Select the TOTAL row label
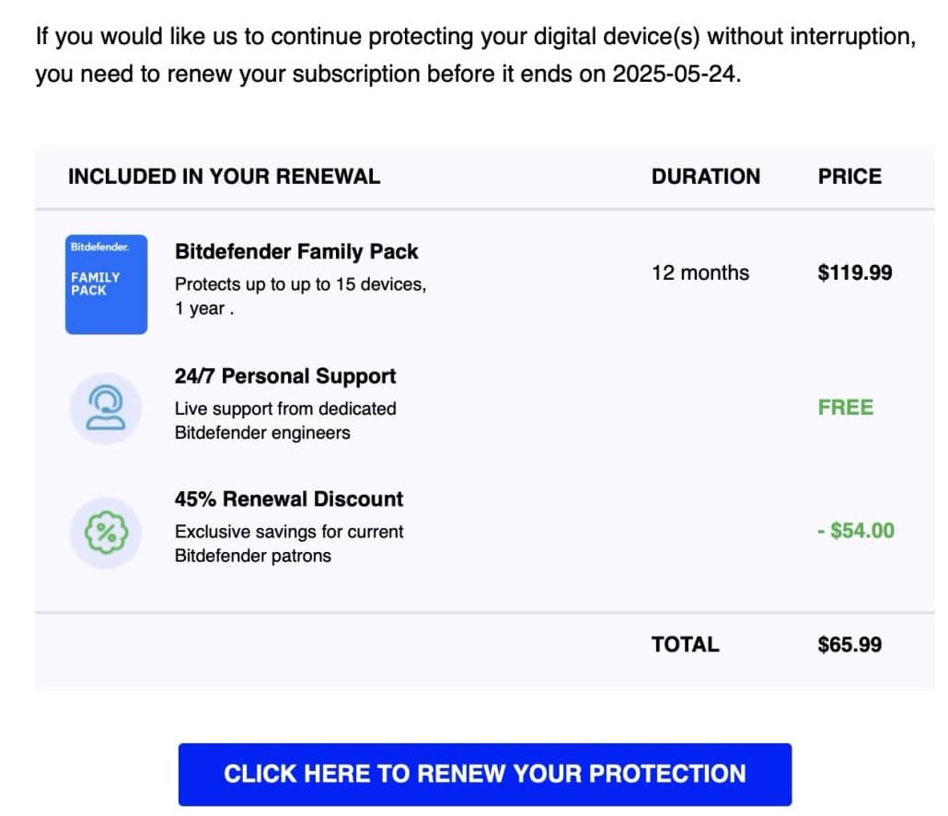 685,645
